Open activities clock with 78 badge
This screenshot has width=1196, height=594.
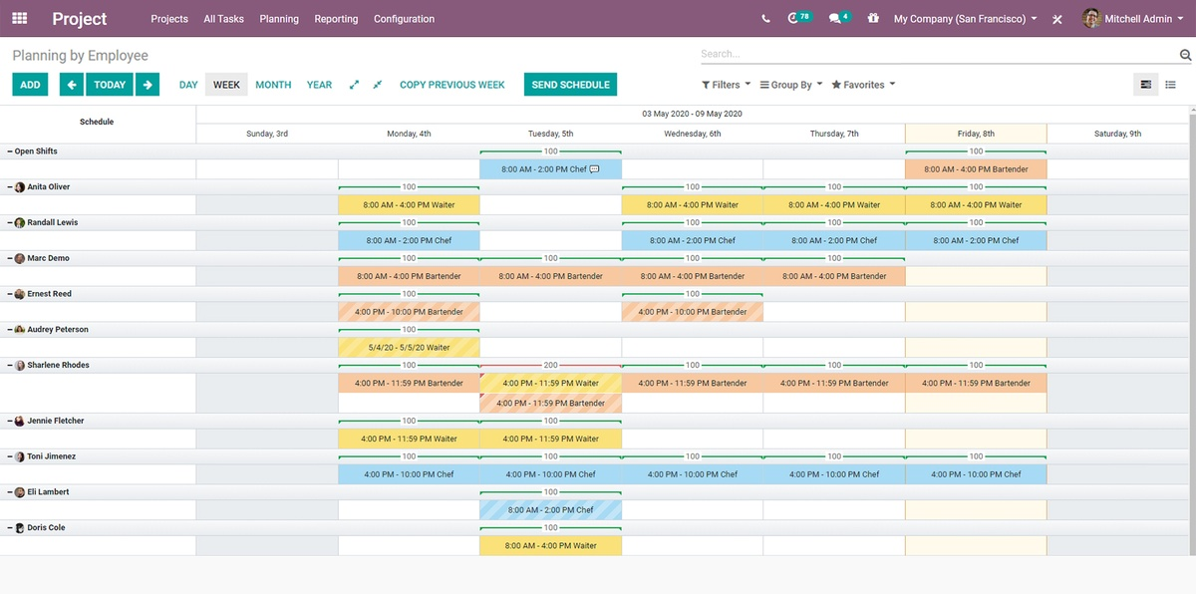798,18
